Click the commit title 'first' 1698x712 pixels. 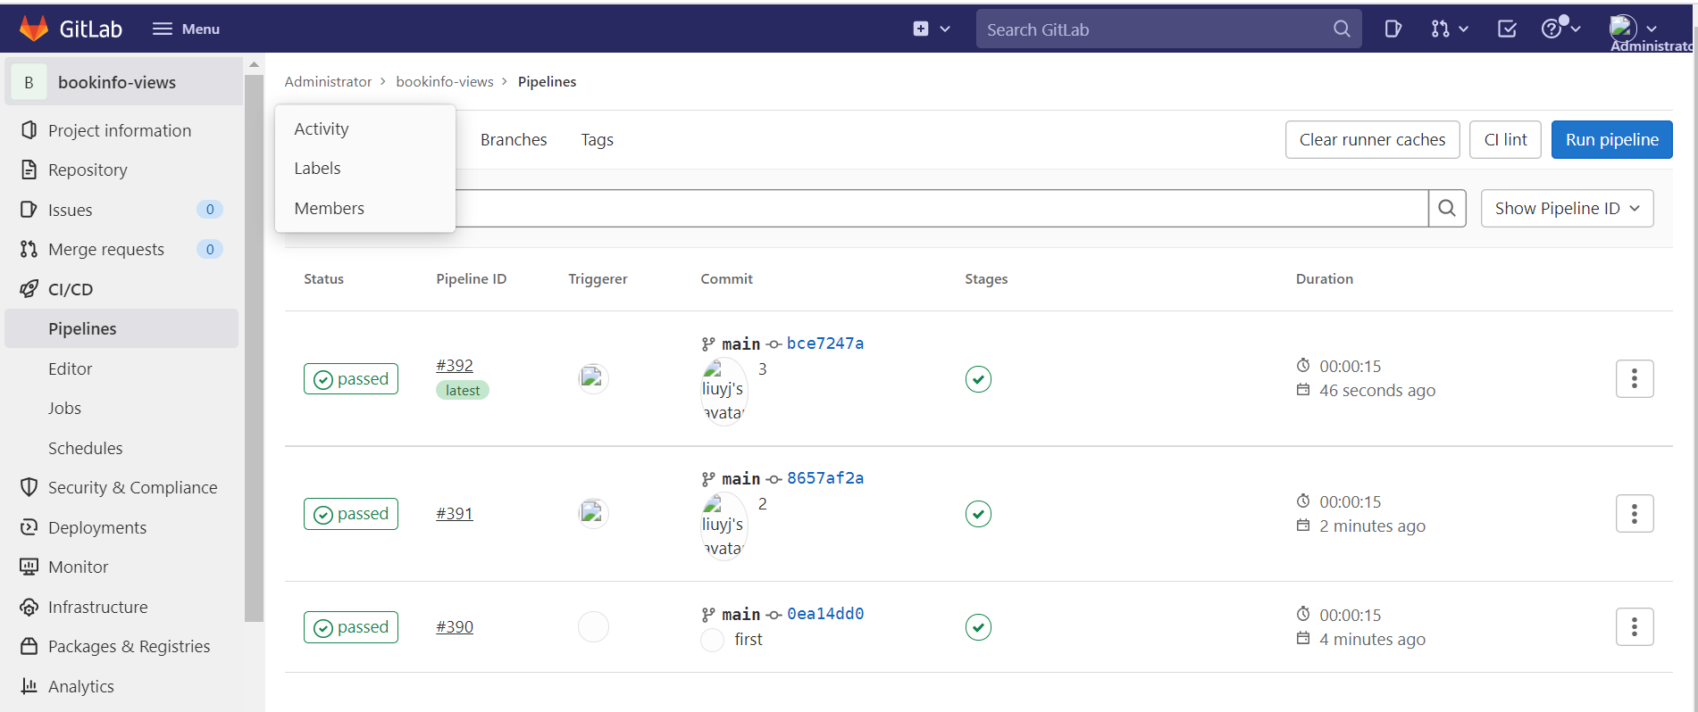pos(749,639)
